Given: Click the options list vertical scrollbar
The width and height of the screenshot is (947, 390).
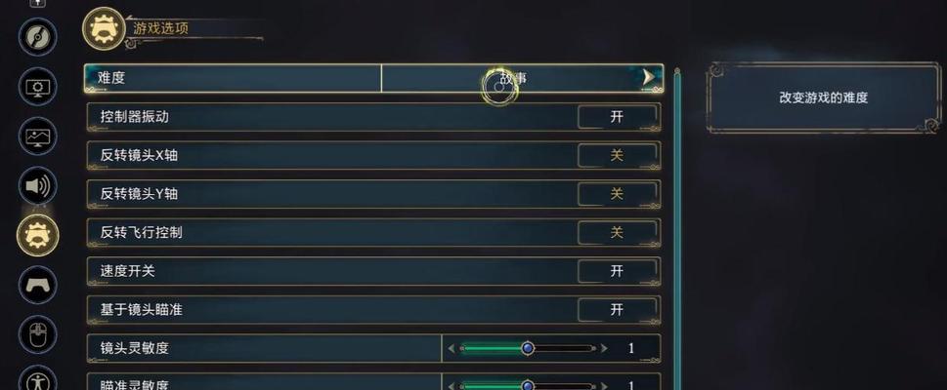Looking at the screenshot, I should [x=677, y=229].
